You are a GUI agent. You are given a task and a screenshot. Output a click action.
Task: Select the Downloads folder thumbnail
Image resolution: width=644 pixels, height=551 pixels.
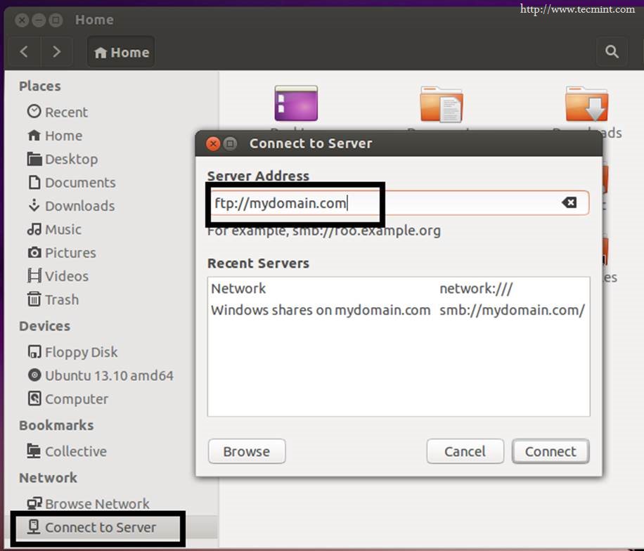(x=586, y=104)
